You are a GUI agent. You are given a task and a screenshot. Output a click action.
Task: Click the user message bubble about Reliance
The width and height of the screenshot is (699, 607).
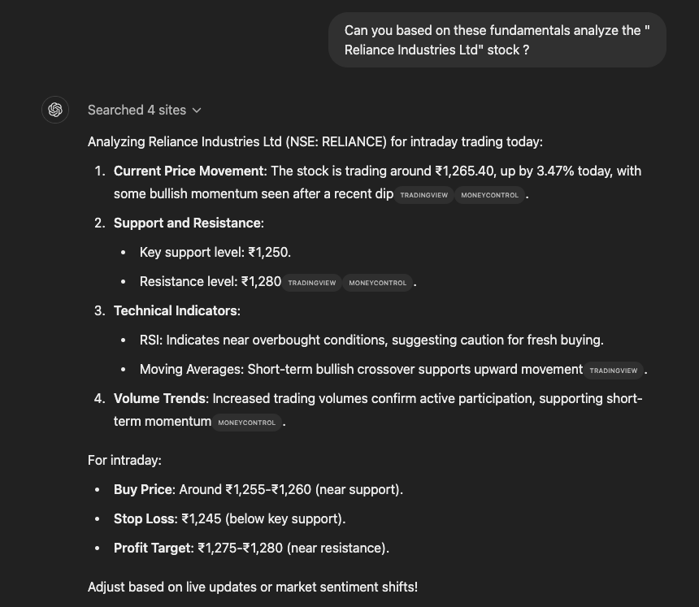[497, 40]
